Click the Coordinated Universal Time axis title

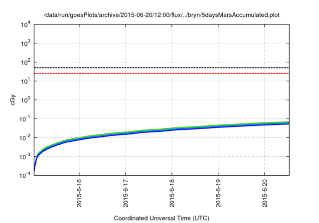161,218
